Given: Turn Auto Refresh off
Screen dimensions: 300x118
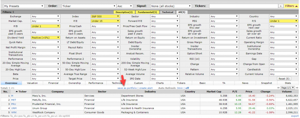Looking at the screenshot, I should [187, 88].
